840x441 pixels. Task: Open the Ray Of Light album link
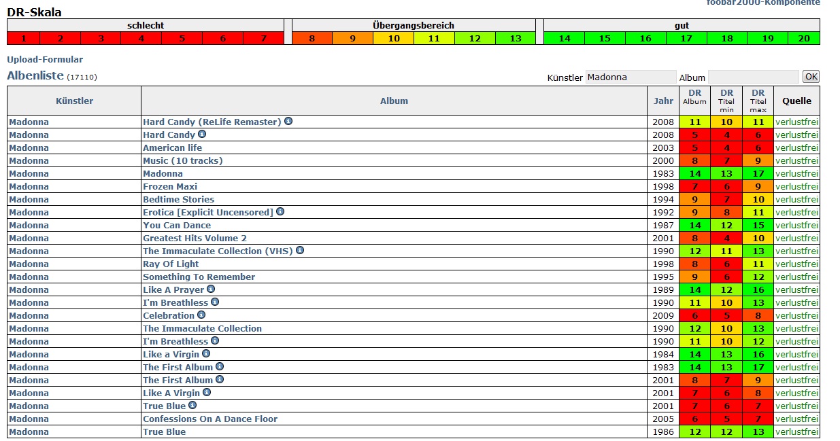coord(171,264)
